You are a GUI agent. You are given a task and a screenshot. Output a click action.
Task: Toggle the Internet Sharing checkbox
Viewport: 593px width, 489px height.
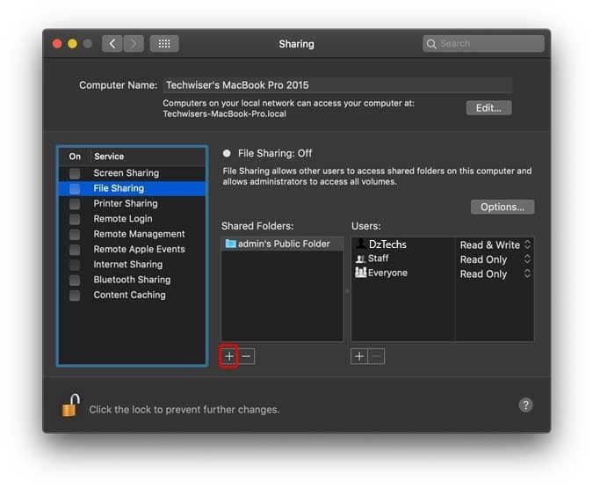tap(75, 265)
